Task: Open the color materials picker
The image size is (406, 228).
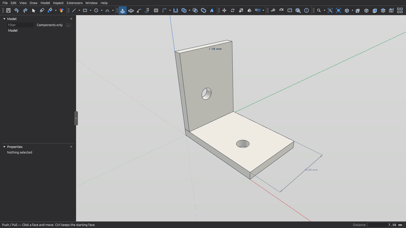Action: (x=61, y=10)
